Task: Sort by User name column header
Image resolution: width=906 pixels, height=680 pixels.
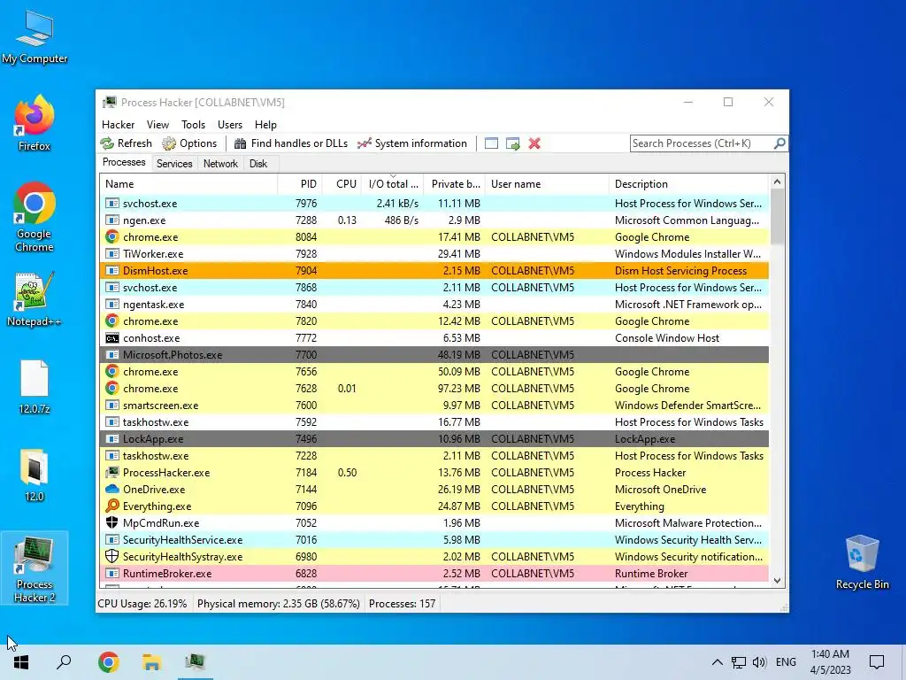Action: coord(547,184)
